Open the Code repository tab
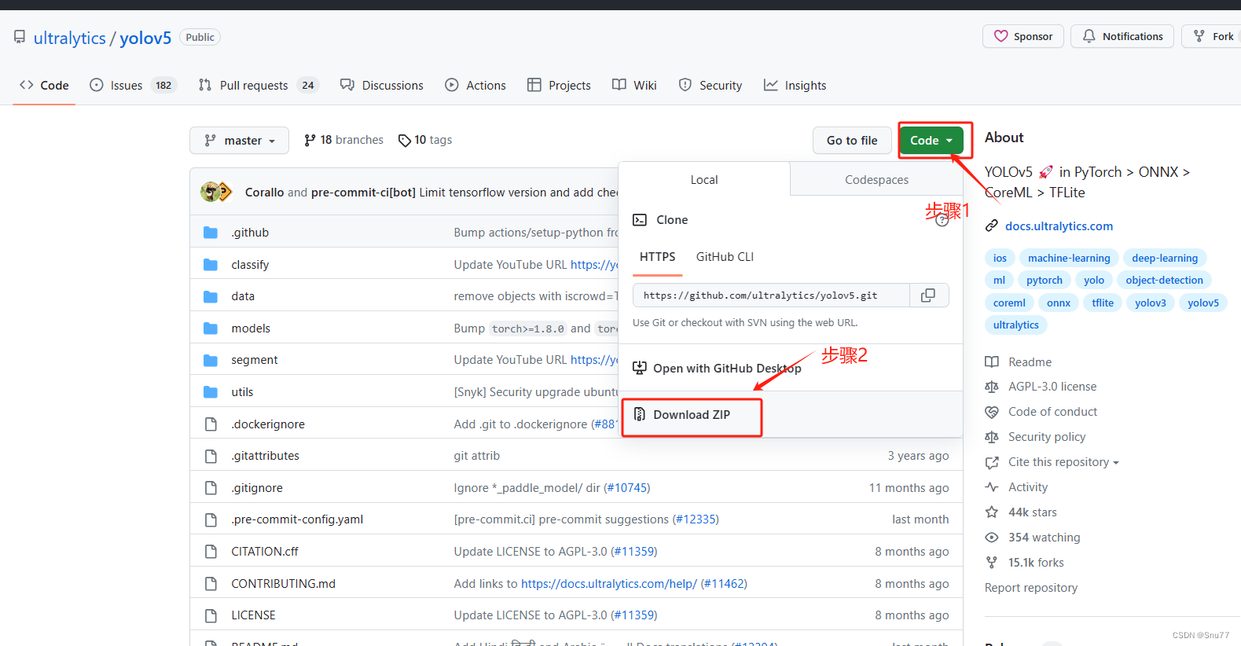The image size is (1241, 646). tap(45, 85)
